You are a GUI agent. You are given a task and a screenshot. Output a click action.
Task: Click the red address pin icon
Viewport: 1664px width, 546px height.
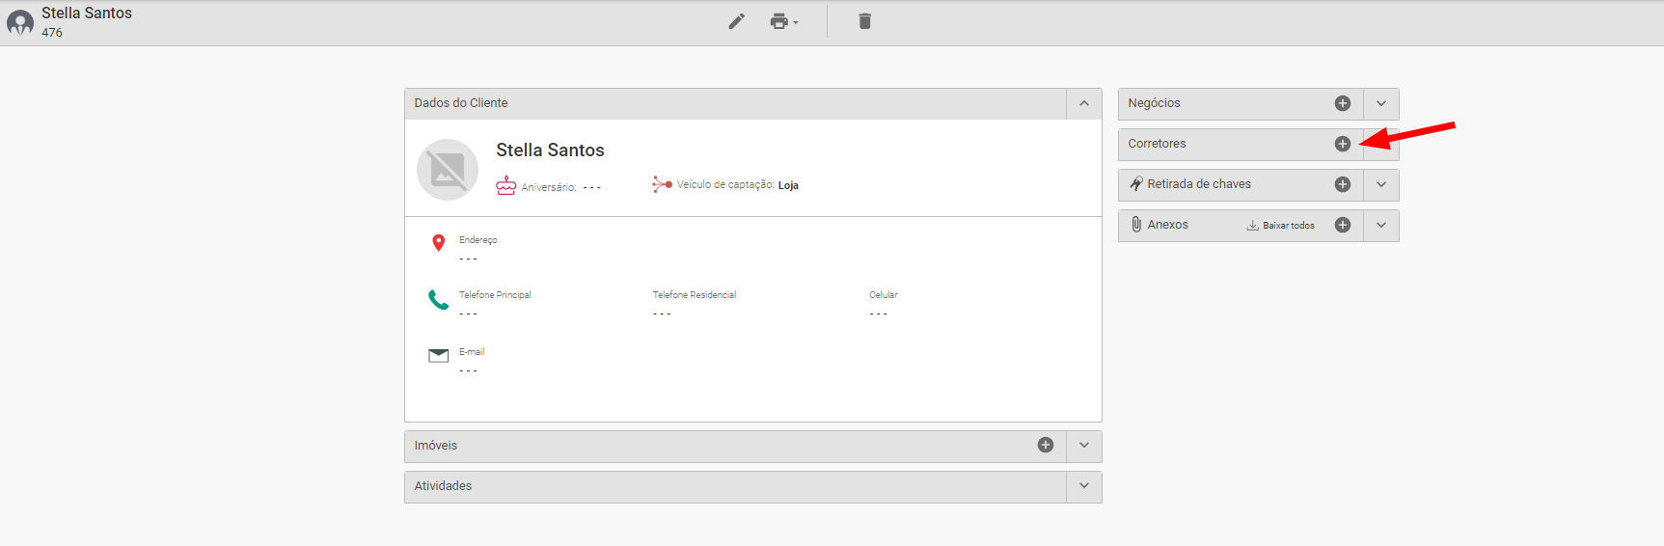click(439, 242)
